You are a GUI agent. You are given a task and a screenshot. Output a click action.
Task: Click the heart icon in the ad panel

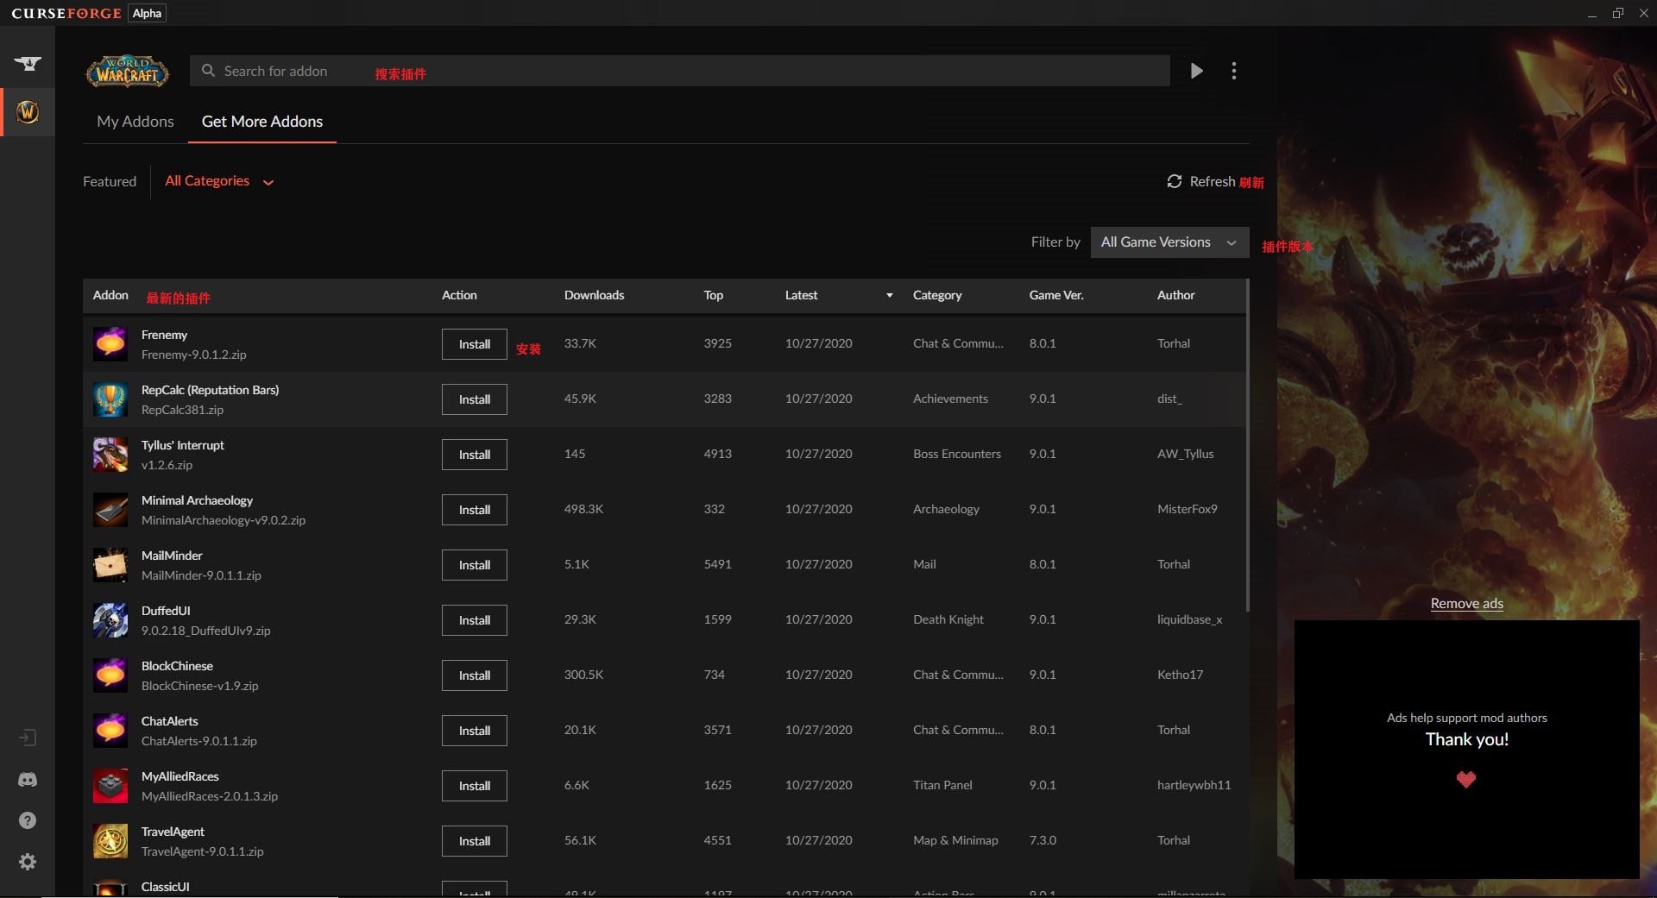[x=1466, y=780]
